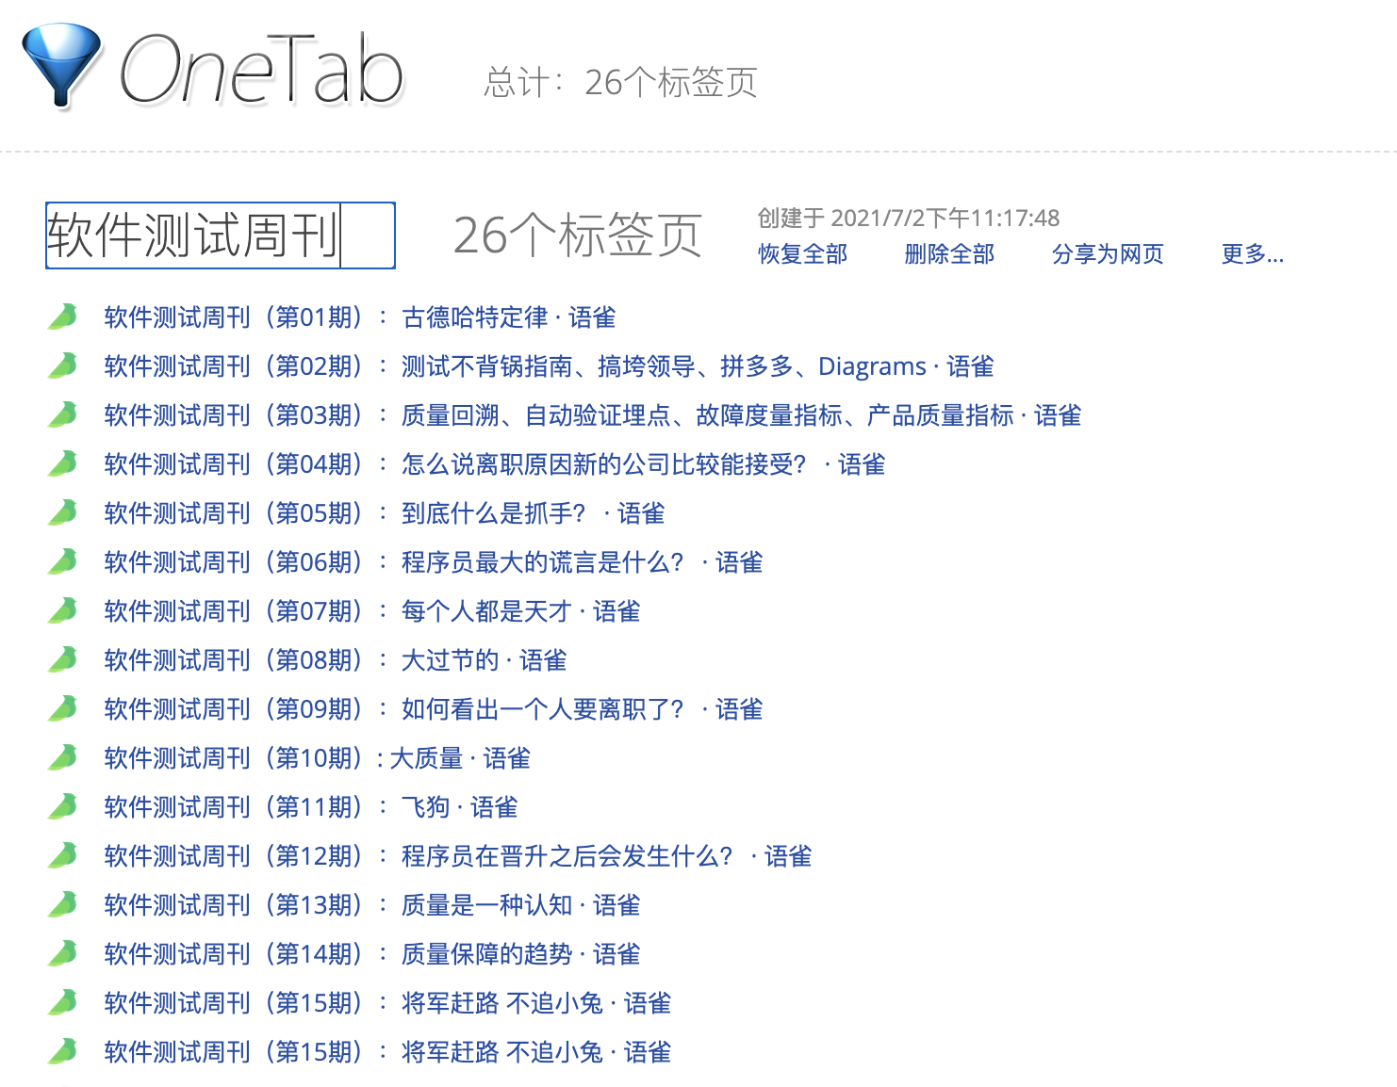Click the 26个标签页 group count heading
The width and height of the screenshot is (1397, 1087).
578,235
